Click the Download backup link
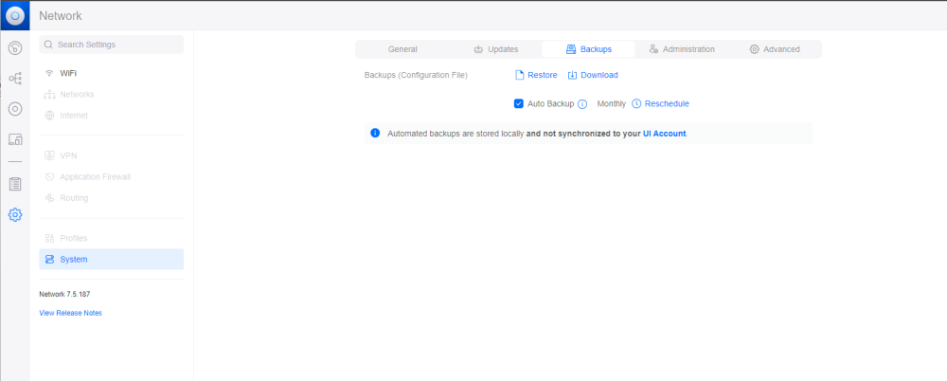Viewport: 947px width, 381px height. (x=593, y=75)
